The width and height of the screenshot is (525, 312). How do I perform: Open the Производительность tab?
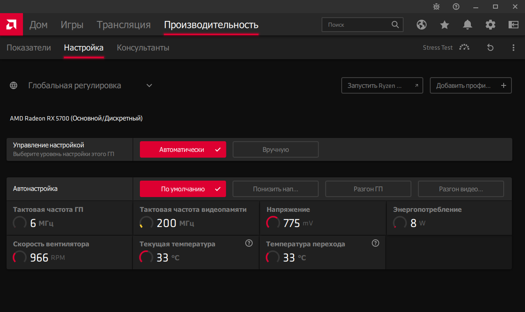click(x=211, y=25)
